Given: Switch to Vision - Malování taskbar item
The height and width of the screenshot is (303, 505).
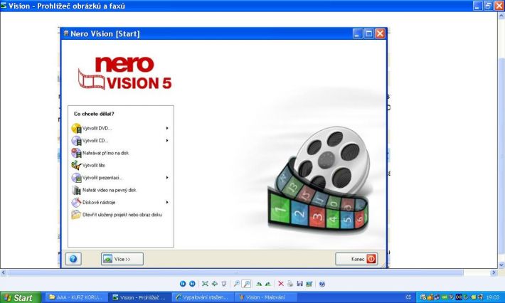Looking at the screenshot, I should click(266, 297).
